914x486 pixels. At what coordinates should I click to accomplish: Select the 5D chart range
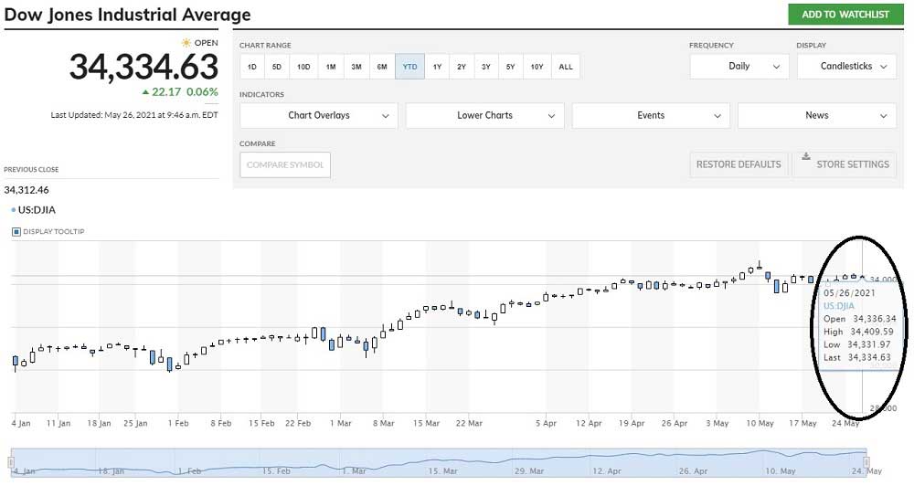coord(277,67)
